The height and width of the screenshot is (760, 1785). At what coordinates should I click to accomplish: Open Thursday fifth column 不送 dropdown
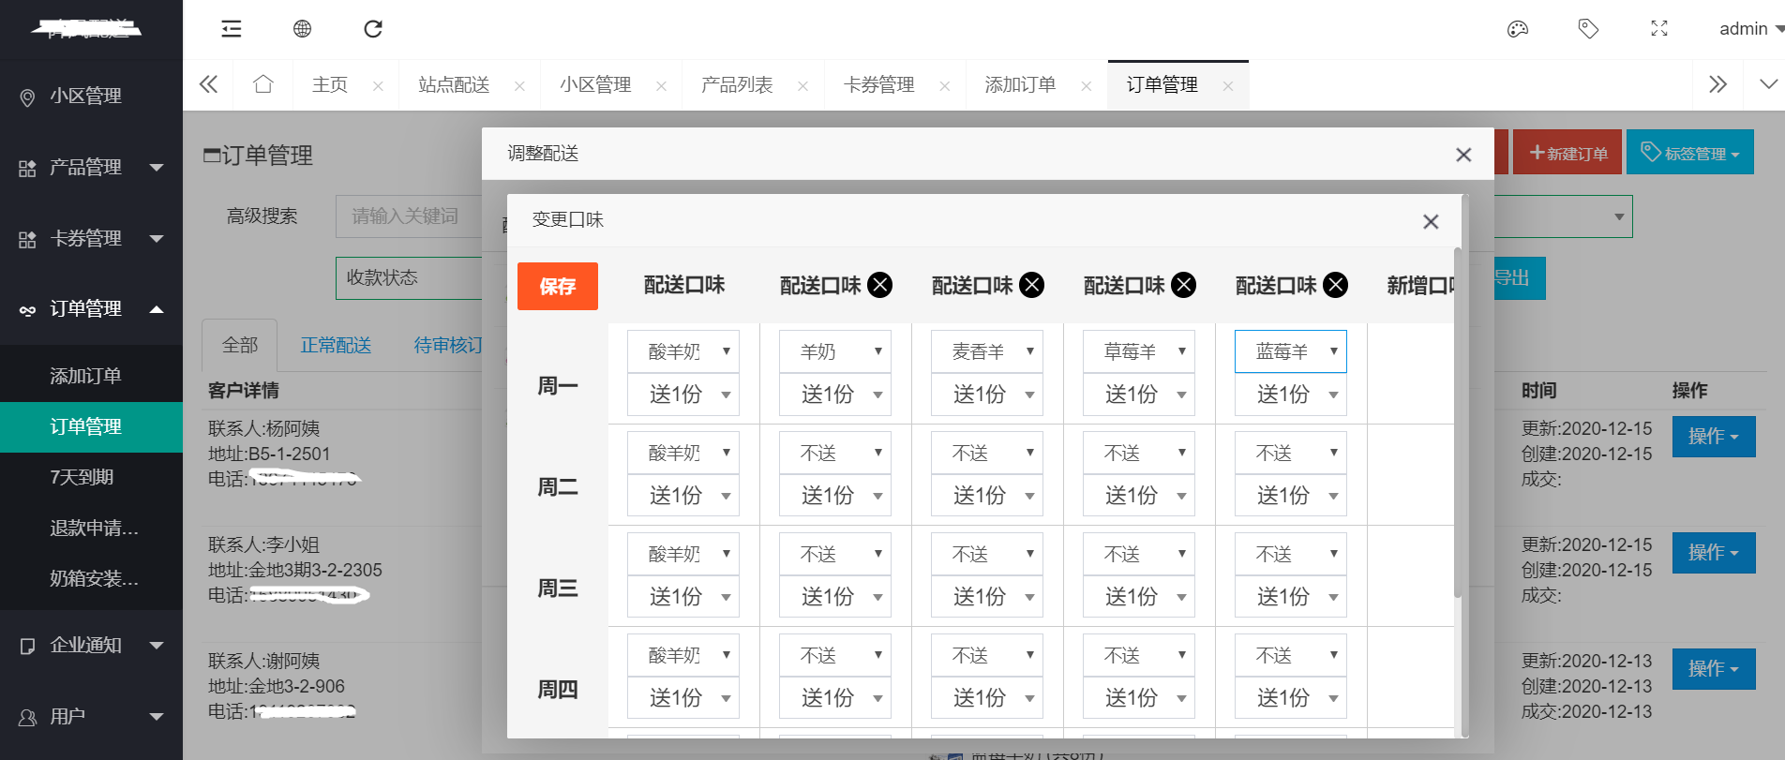click(1291, 655)
